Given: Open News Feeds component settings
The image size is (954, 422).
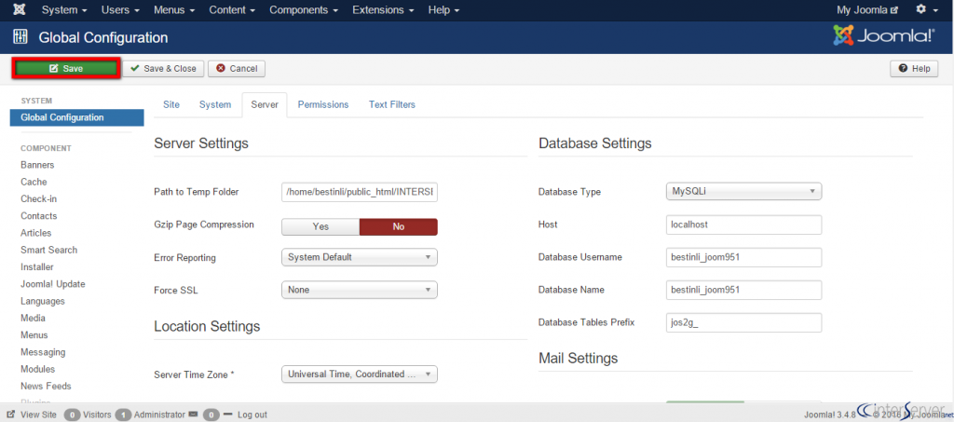Looking at the screenshot, I should coord(46,386).
